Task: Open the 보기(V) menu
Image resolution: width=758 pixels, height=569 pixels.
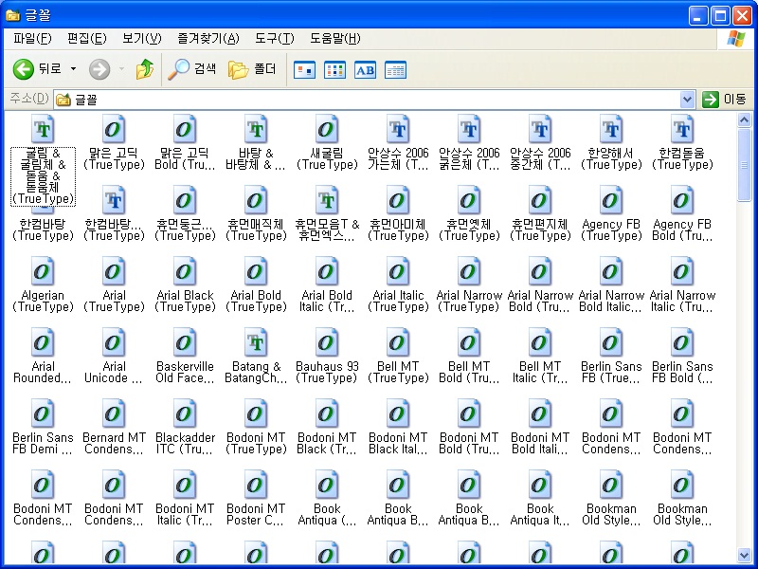Action: (141, 38)
